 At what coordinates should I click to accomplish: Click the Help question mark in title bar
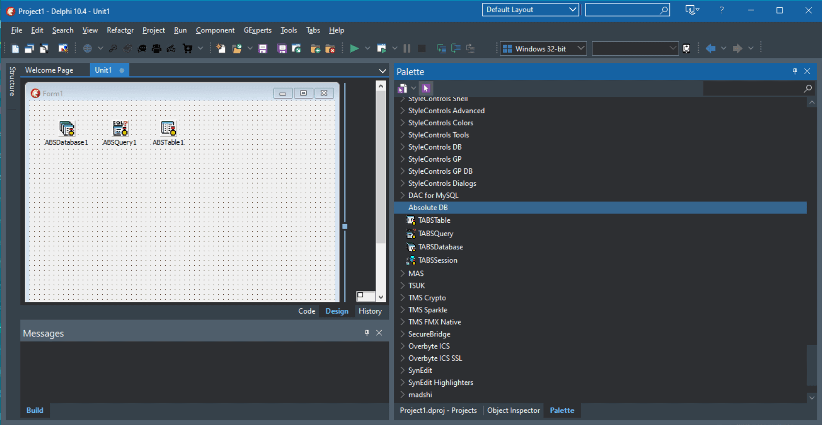click(722, 10)
